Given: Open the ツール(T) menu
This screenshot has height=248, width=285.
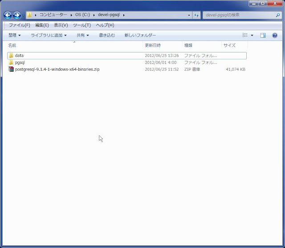Looking at the screenshot, I should (82, 25).
